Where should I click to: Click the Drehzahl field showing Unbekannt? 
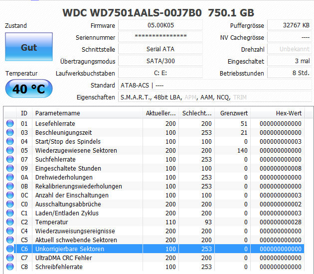(290, 49)
